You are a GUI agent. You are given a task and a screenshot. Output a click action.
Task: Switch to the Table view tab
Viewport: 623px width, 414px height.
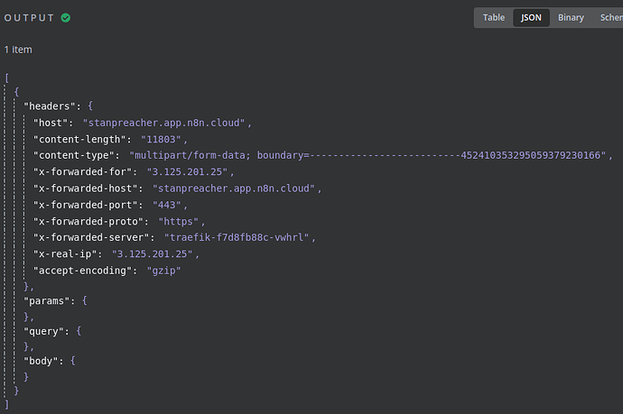pyautogui.click(x=494, y=17)
